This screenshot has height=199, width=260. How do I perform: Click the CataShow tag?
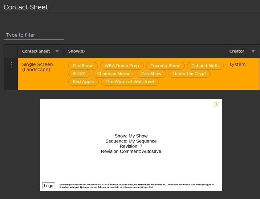(x=151, y=74)
